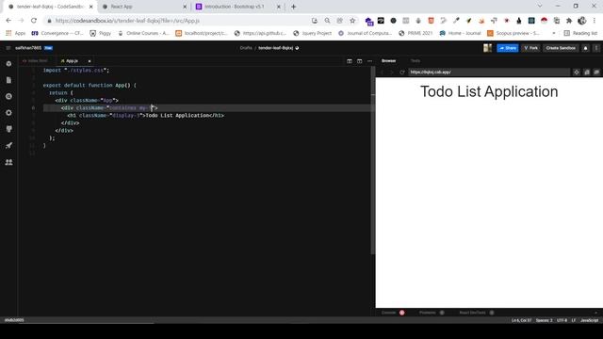Open the Piggy bookmark
The image size is (603, 339).
[x=101, y=34]
